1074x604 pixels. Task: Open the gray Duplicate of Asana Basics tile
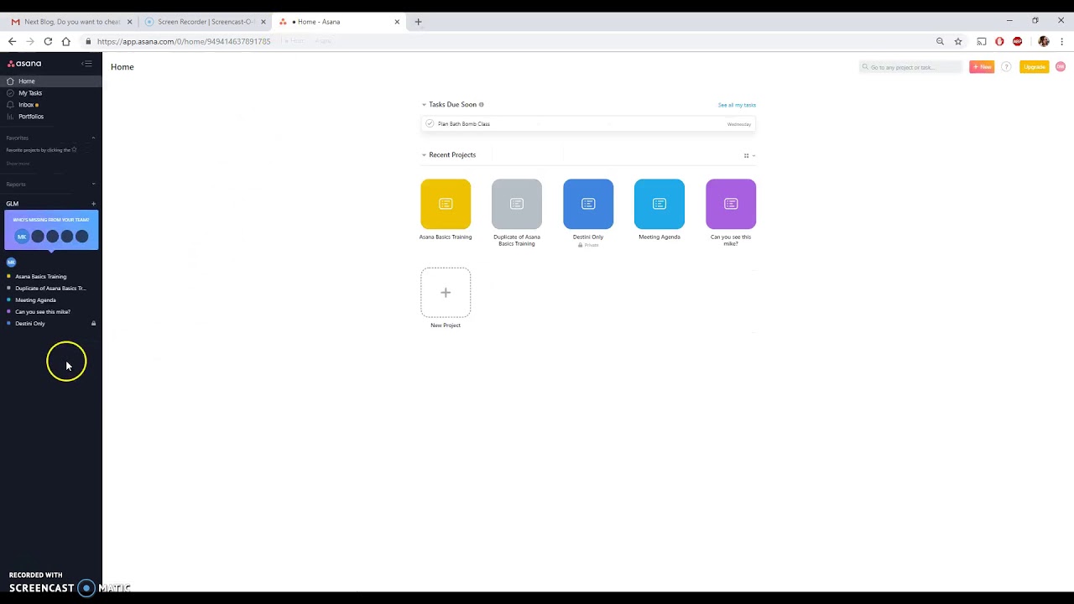point(517,204)
